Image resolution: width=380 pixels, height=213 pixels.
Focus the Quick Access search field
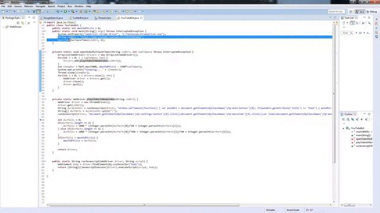337,12
